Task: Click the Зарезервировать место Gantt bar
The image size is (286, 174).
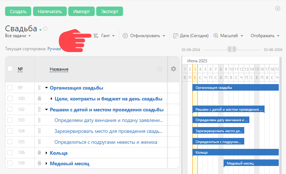Action: pyautogui.click(x=218, y=131)
